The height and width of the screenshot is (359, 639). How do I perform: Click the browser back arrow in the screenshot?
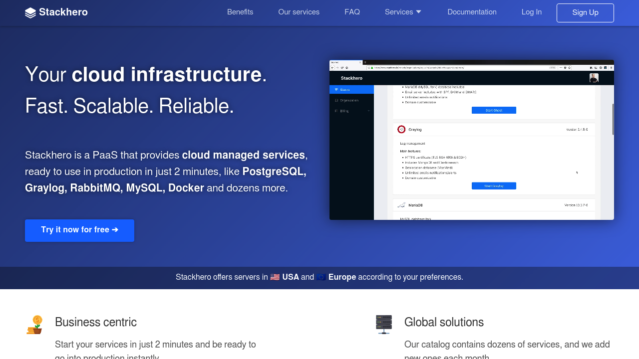(332, 68)
